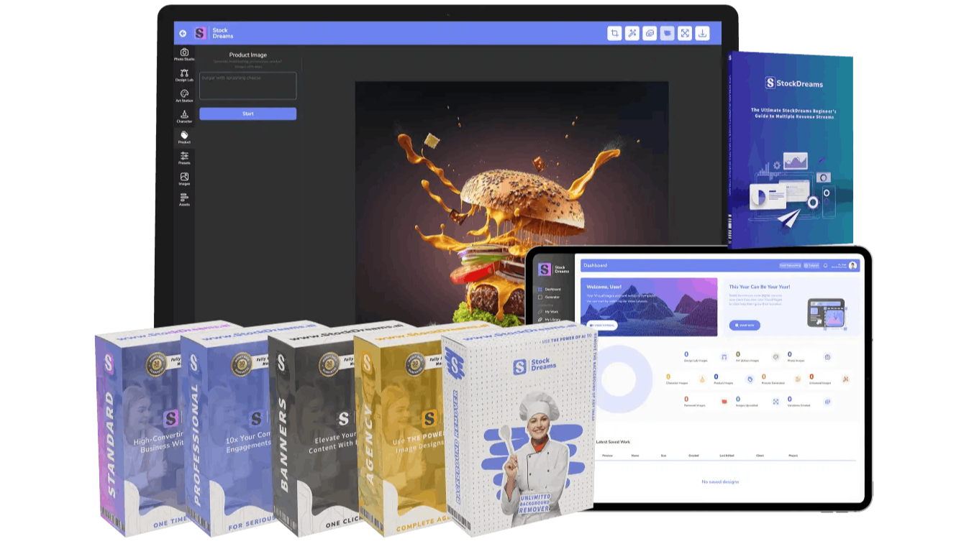Open Character in the editor sidebar
Image resolution: width=969 pixels, height=544 pixels.
184,116
